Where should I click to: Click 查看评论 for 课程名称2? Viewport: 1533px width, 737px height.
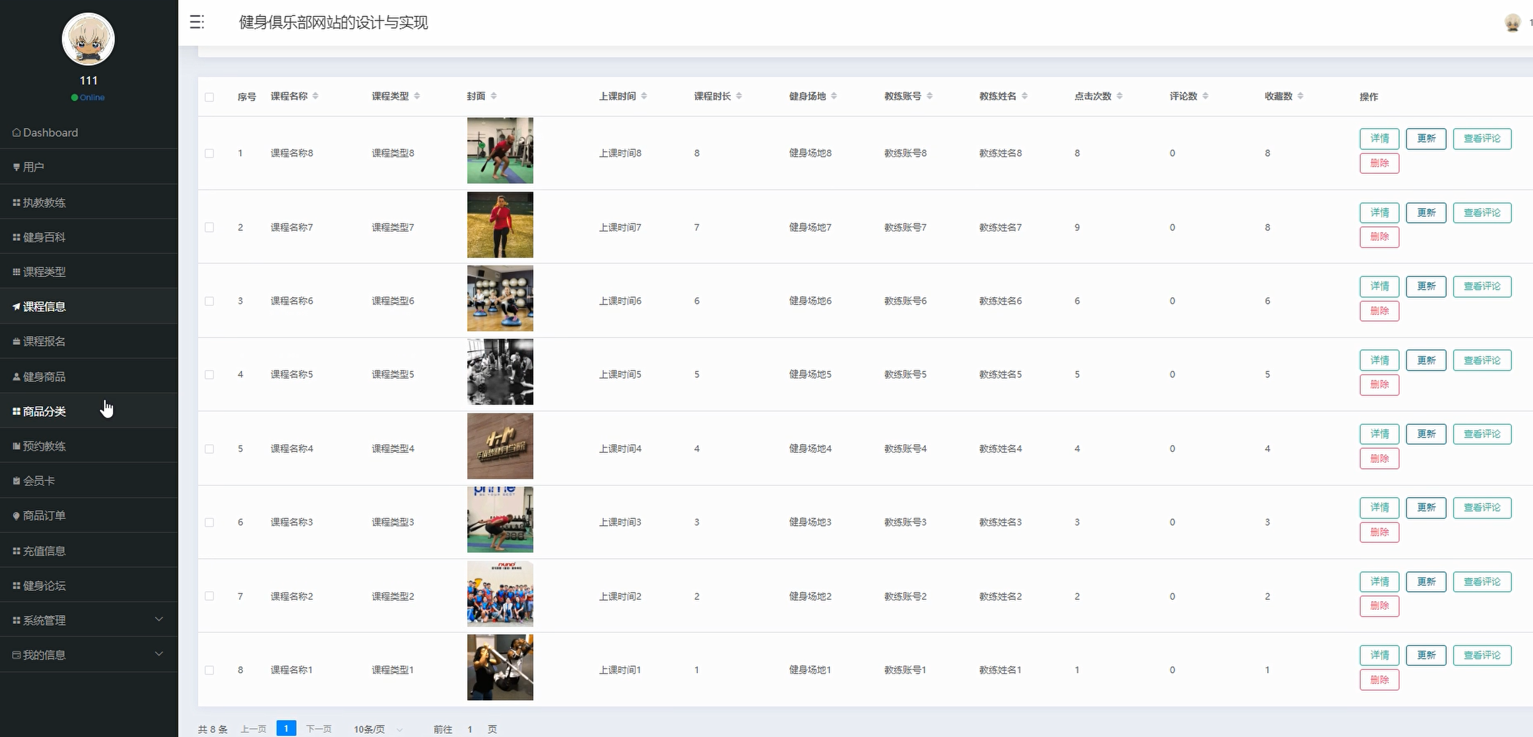(x=1482, y=581)
